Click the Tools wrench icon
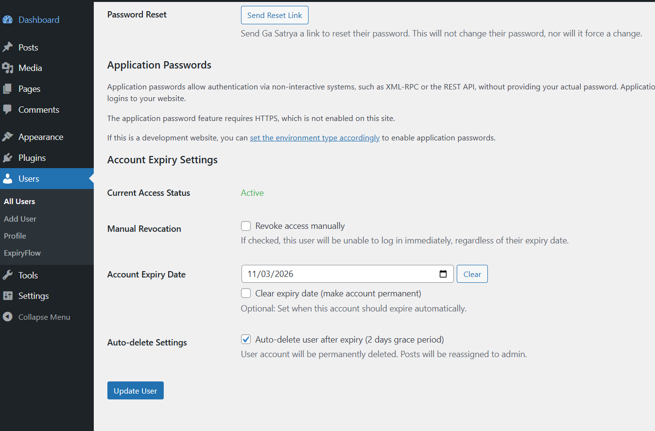 coord(7,275)
